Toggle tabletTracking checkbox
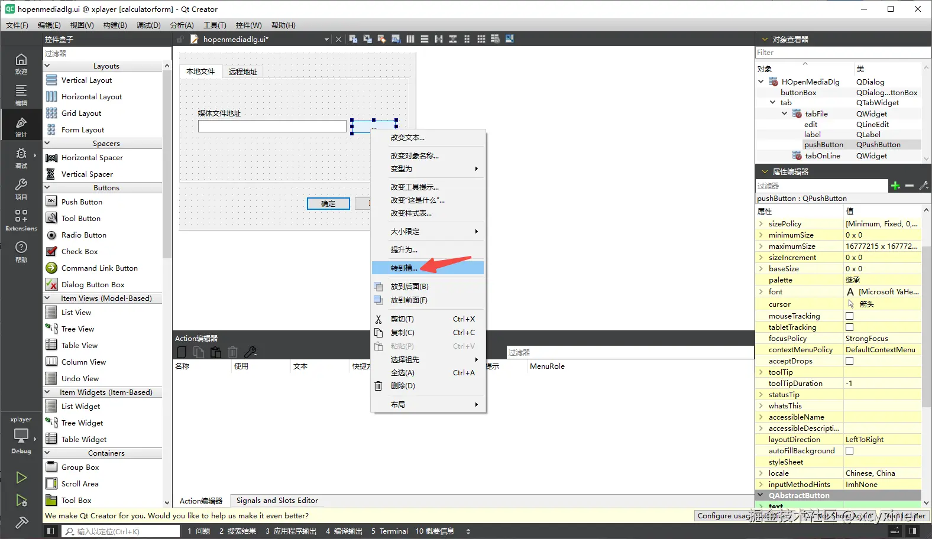The height and width of the screenshot is (539, 932). pyautogui.click(x=850, y=327)
